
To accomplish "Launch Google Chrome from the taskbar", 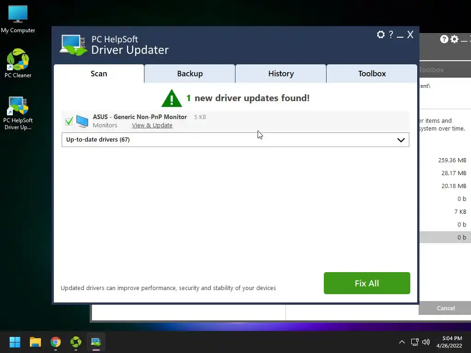I will click(56, 342).
